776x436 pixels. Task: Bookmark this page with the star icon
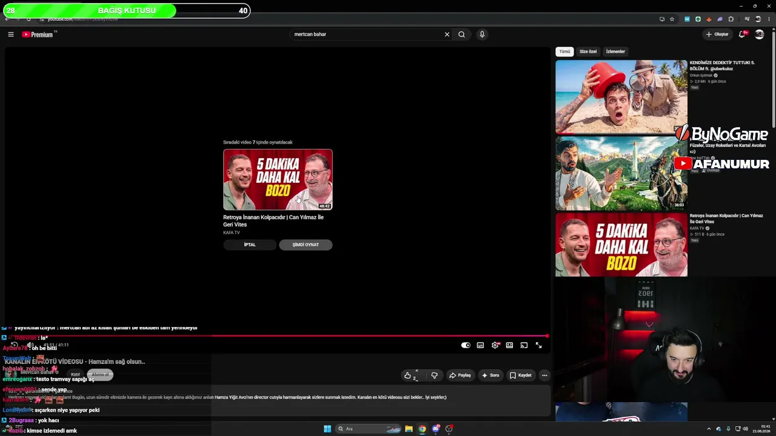point(672,19)
